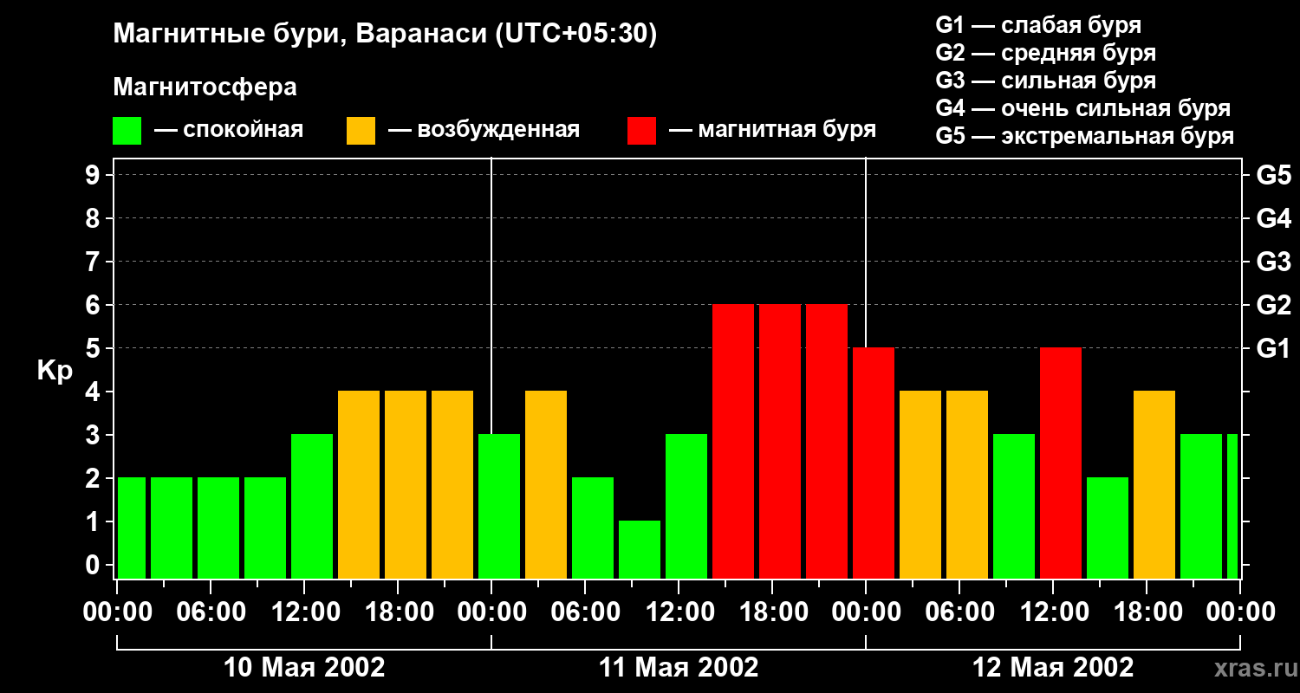This screenshot has width=1300, height=693.
Task: Click the green Kp 3 bar at 12:00 on 11 Мая
Action: pyautogui.click(x=686, y=506)
